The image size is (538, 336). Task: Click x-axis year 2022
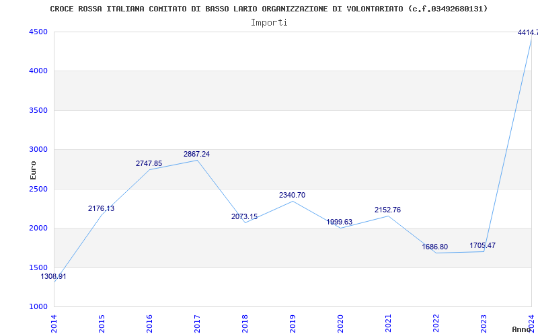(436, 323)
